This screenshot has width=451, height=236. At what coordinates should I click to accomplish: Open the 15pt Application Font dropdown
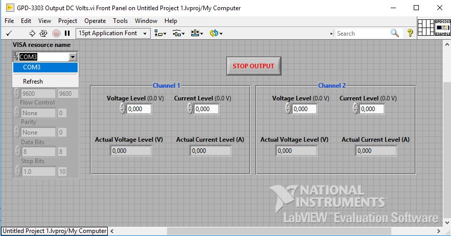point(113,33)
